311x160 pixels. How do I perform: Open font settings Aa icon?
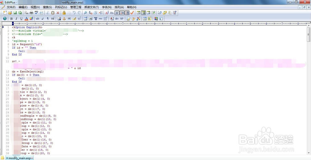(x=107, y=13)
